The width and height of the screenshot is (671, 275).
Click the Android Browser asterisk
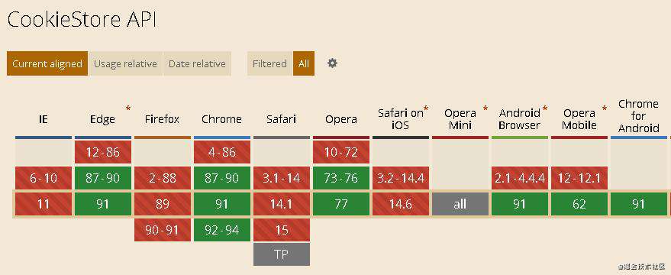(545, 108)
